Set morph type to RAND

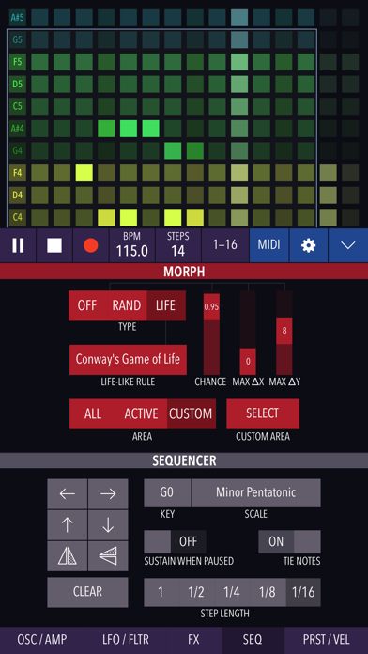pyautogui.click(x=127, y=305)
